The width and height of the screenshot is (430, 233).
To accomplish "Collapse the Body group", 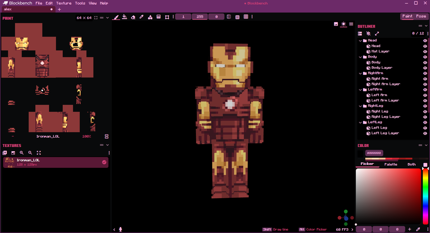I will tap(360, 57).
